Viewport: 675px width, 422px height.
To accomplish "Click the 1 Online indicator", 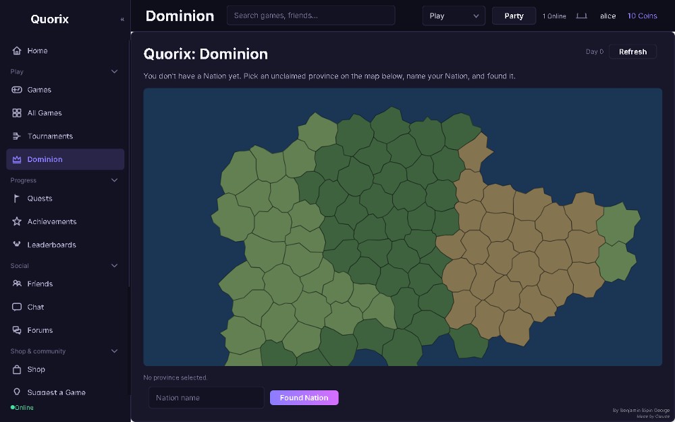I will point(554,16).
